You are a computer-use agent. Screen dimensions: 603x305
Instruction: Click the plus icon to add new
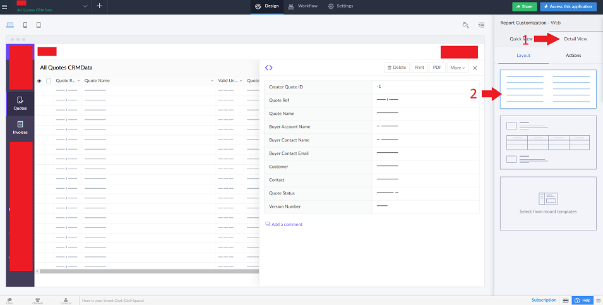pyautogui.click(x=99, y=6)
